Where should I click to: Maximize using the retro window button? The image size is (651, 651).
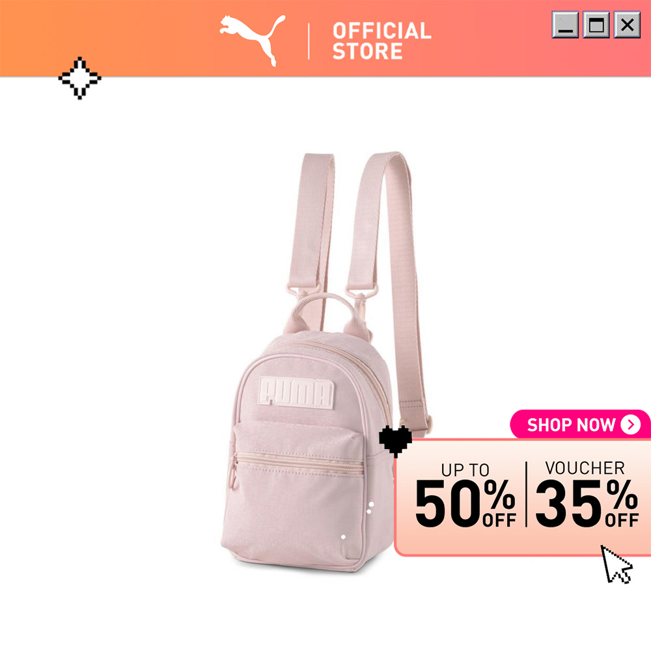pos(596,25)
